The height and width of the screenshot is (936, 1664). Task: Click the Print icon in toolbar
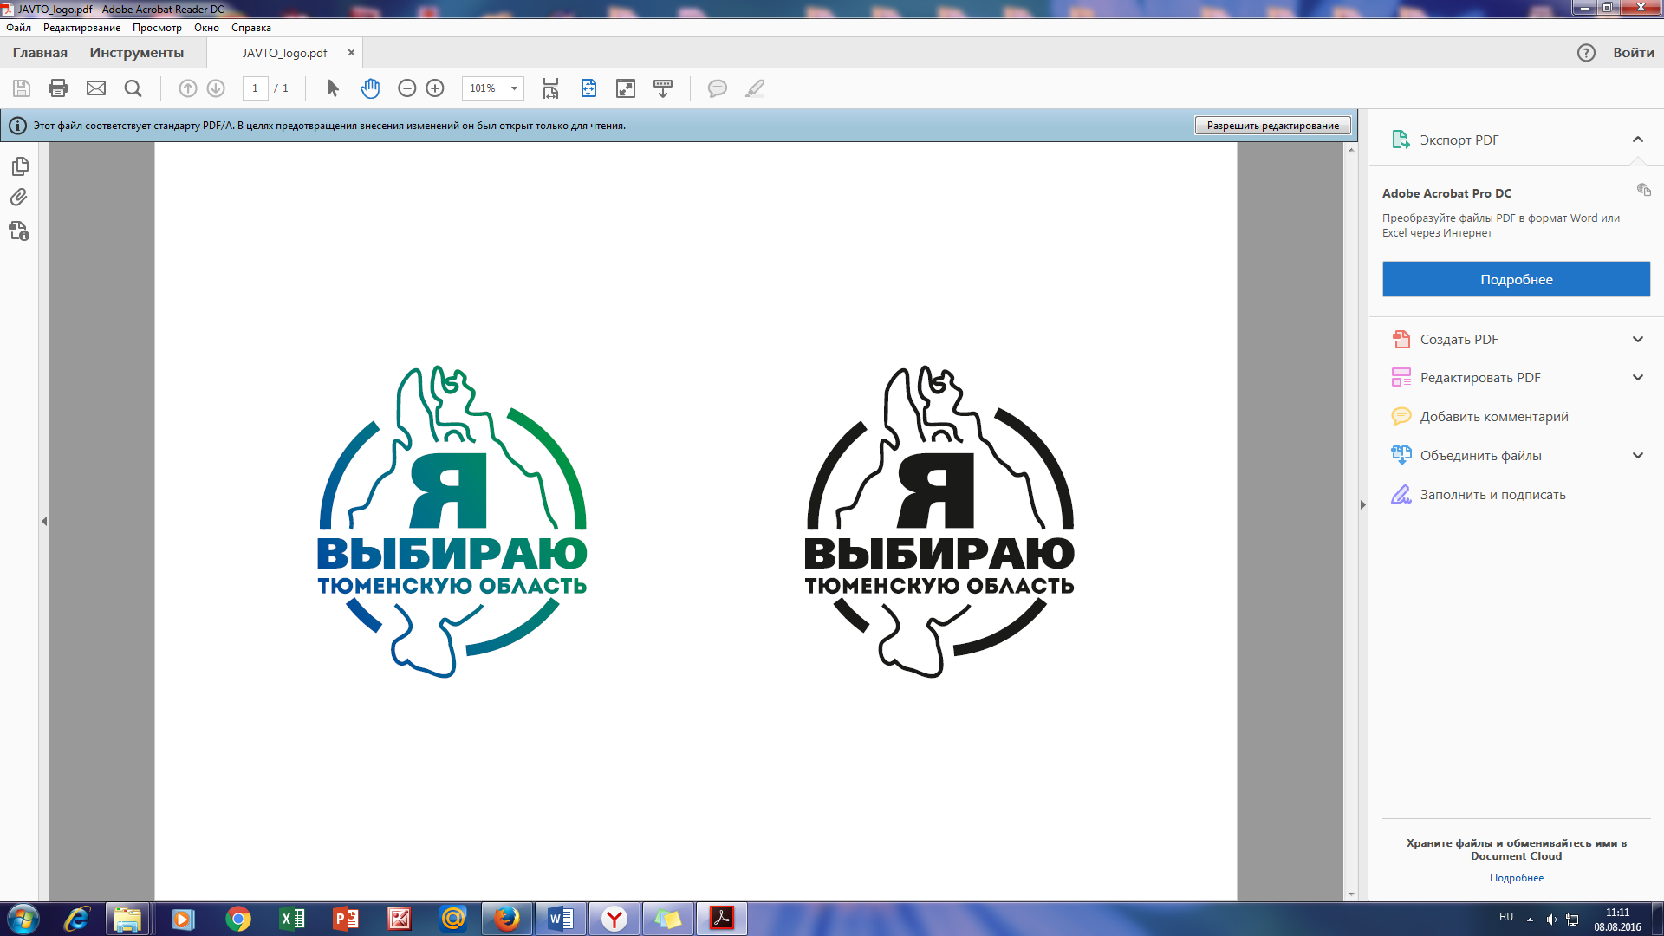point(58,88)
